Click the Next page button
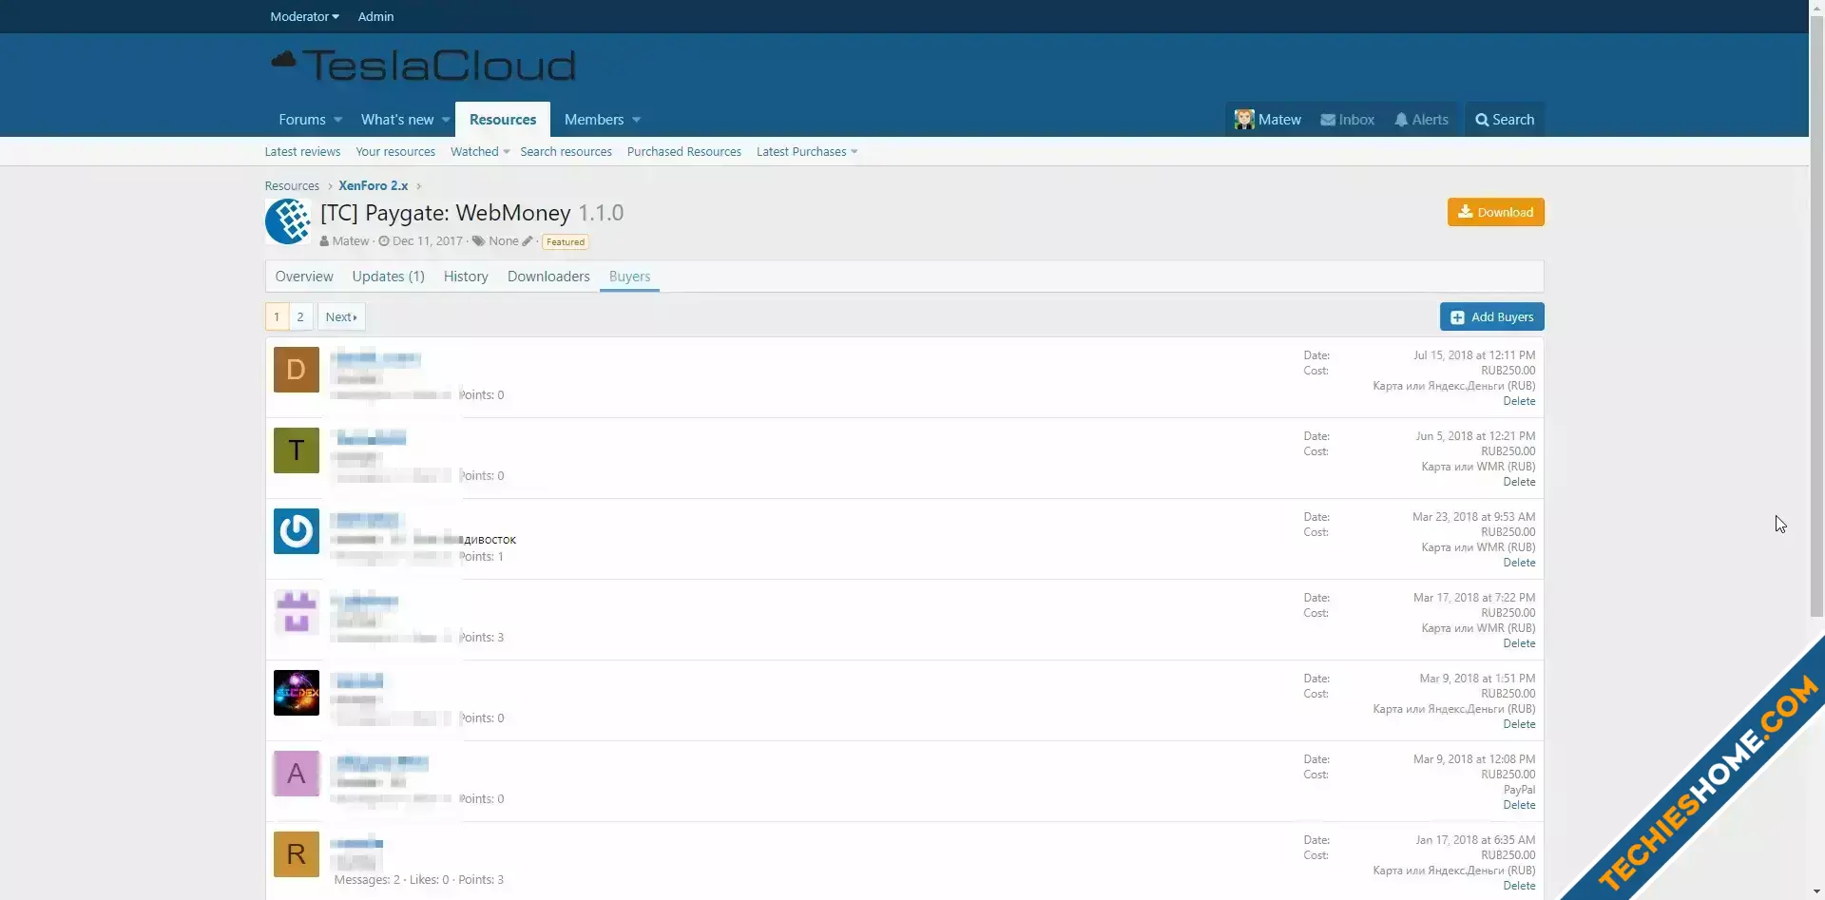This screenshot has width=1825, height=900. 341,316
